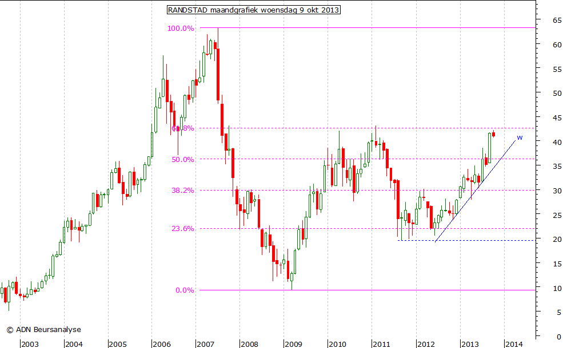563x348 pixels.
Task: Click the price axis value 40
Action: point(557,142)
